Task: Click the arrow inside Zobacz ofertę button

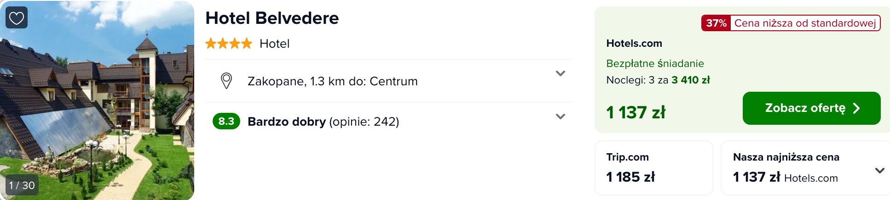Action: (856, 108)
